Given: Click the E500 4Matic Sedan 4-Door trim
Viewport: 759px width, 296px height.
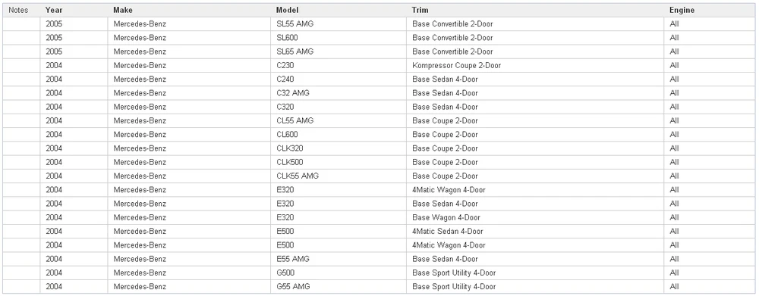Looking at the screenshot, I should 535,232.
